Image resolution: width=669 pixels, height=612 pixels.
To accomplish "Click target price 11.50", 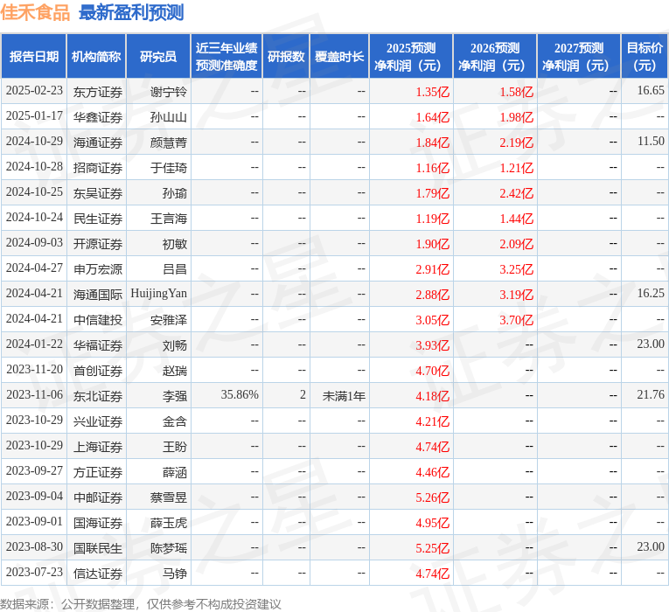I will click(x=651, y=141).
